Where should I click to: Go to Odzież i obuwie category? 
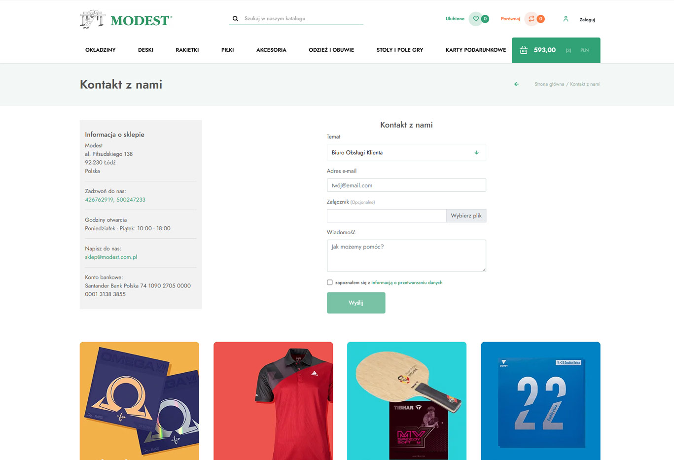[x=331, y=50]
